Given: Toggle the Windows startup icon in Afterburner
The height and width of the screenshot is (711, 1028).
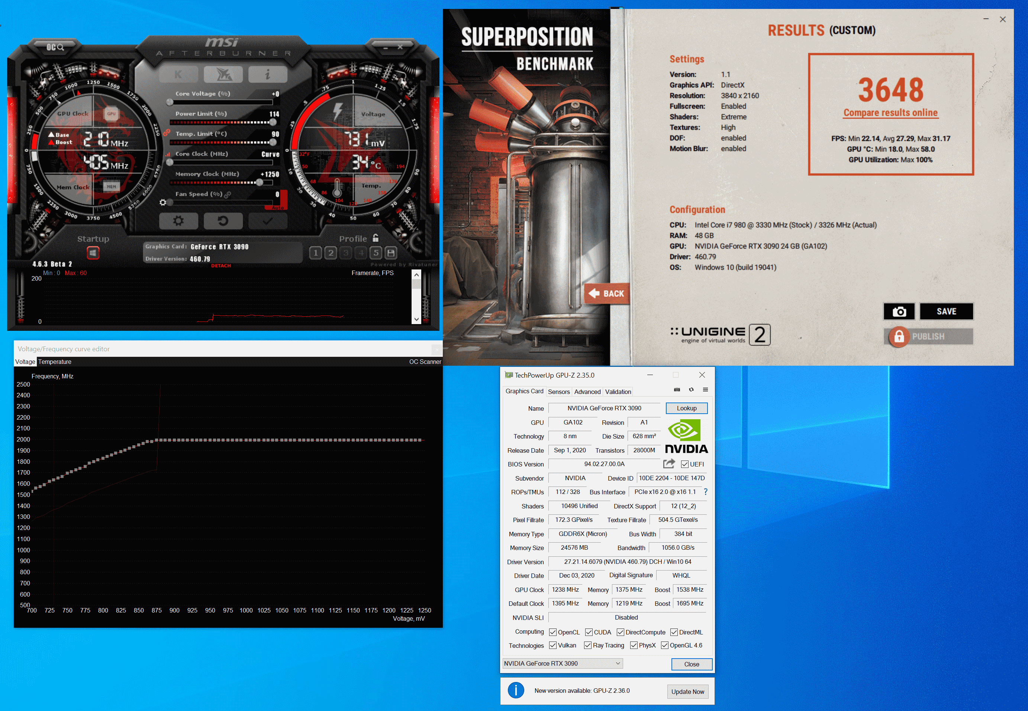Looking at the screenshot, I should [x=93, y=253].
